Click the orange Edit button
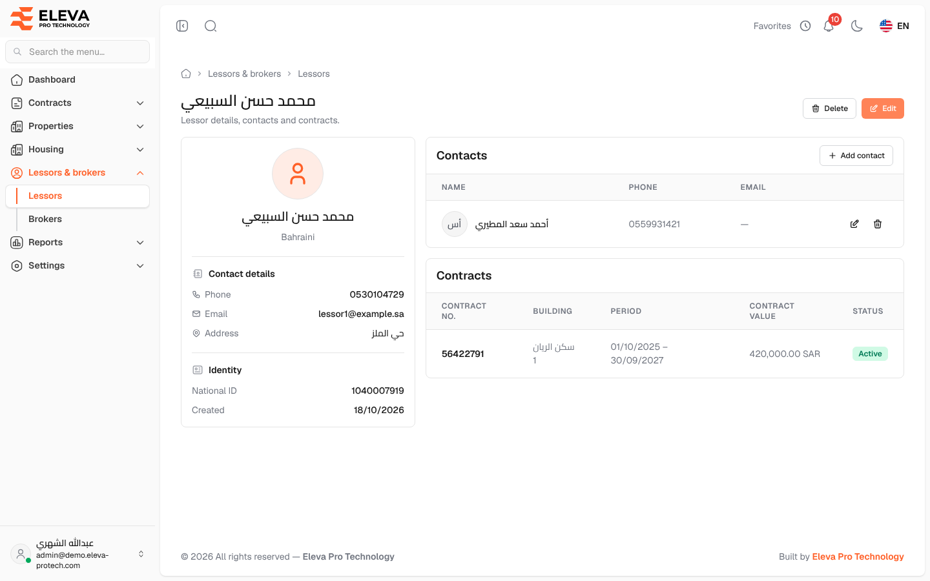The height and width of the screenshot is (581, 930). click(x=883, y=108)
